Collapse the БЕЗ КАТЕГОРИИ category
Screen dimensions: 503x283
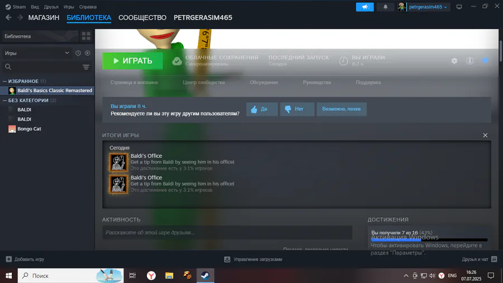click(x=5, y=101)
